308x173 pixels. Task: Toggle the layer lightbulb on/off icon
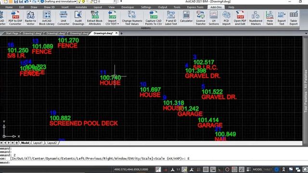click(x=79, y=1)
